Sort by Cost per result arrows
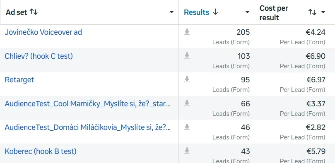Image resolution: width=335 pixels, height=163 pixels. 312,12
